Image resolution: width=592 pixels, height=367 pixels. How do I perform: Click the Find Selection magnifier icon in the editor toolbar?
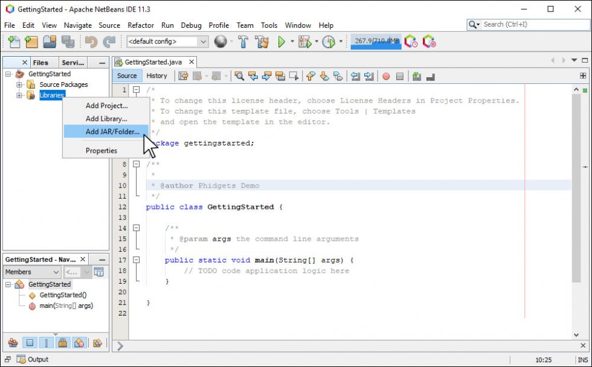click(x=239, y=76)
